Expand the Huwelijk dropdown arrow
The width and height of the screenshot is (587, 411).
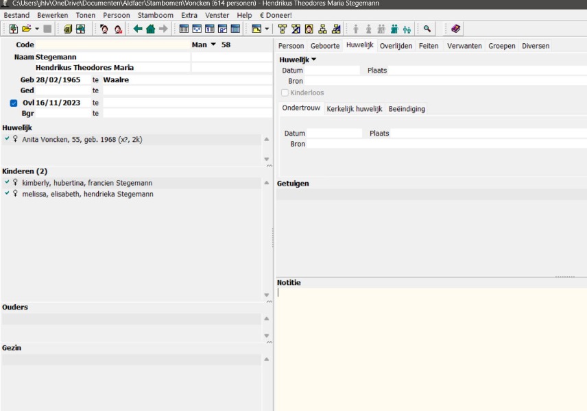pyautogui.click(x=314, y=60)
